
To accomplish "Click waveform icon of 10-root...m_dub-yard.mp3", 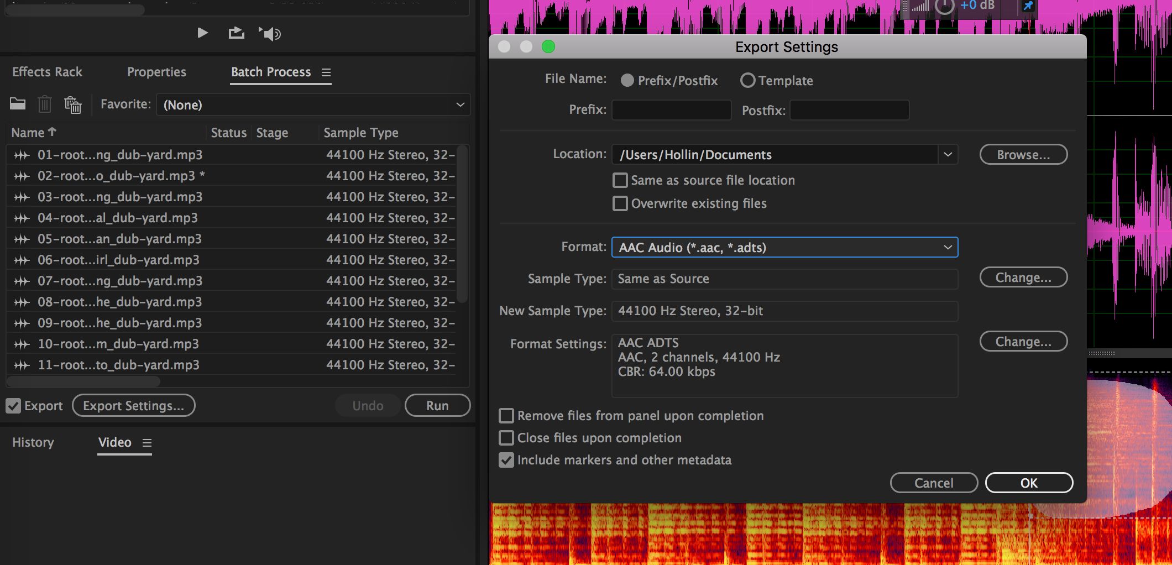I will [x=22, y=344].
